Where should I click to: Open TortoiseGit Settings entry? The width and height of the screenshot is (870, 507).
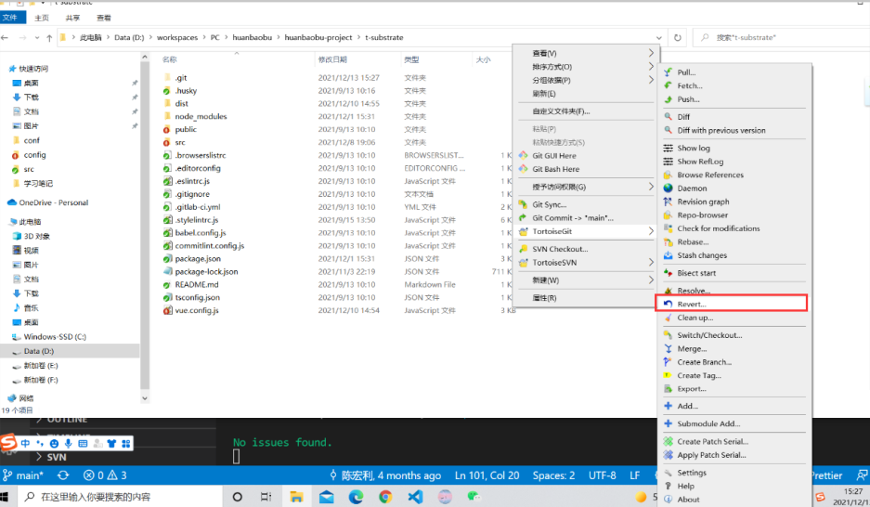coord(692,473)
